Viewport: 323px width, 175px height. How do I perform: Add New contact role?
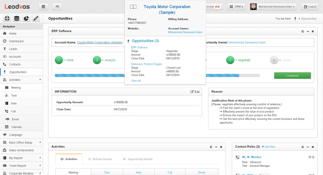(x=268, y=147)
